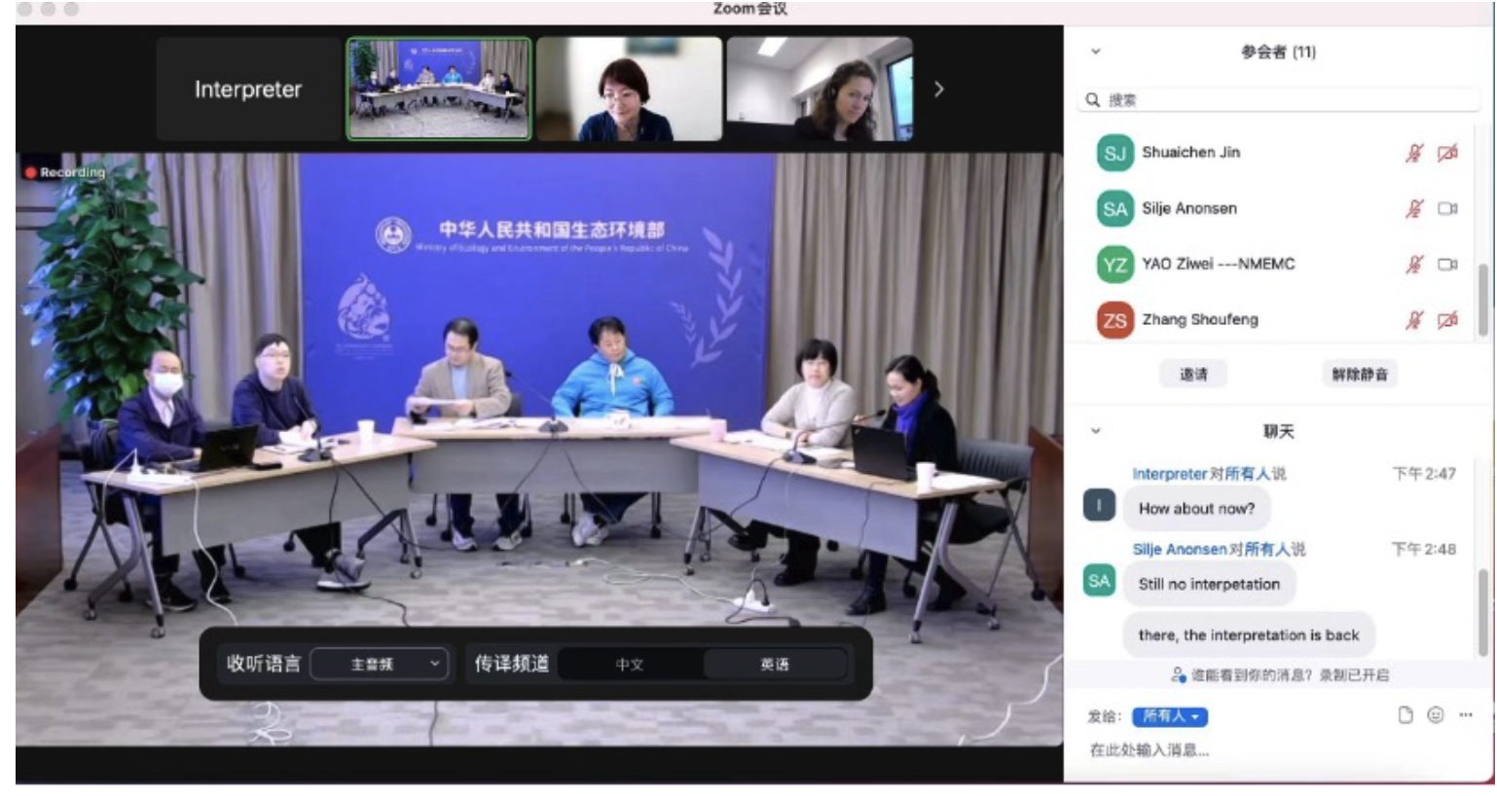Viewport: 1497px width, 796px height.
Task: Select the woman in dark jacket thumbnail
Action: 630,89
